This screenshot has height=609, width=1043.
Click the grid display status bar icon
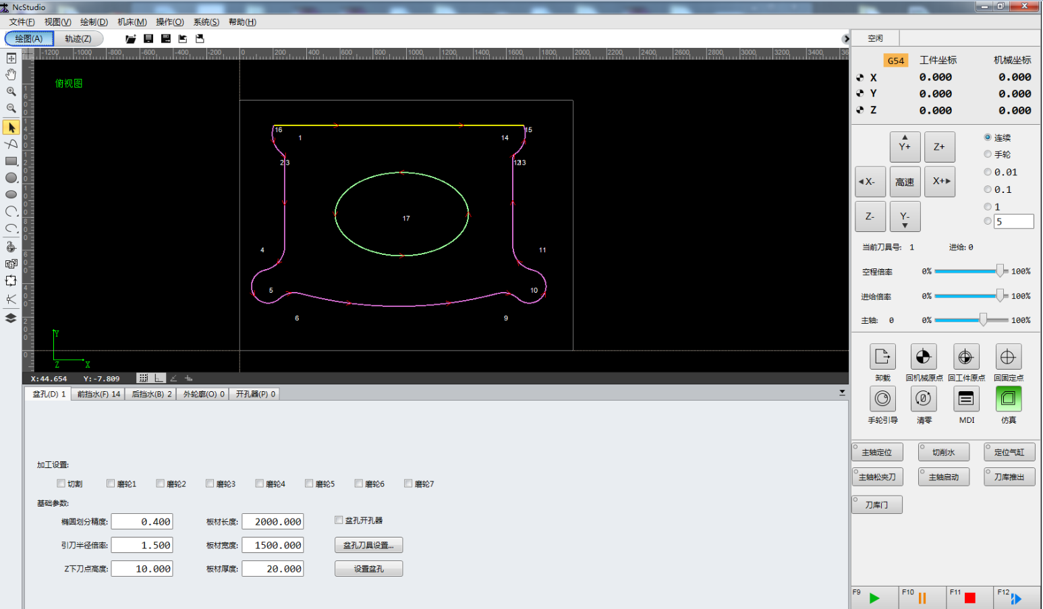click(x=143, y=378)
